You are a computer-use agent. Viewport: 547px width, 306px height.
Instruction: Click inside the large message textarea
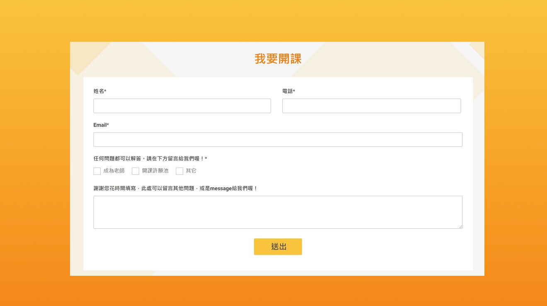pyautogui.click(x=278, y=212)
